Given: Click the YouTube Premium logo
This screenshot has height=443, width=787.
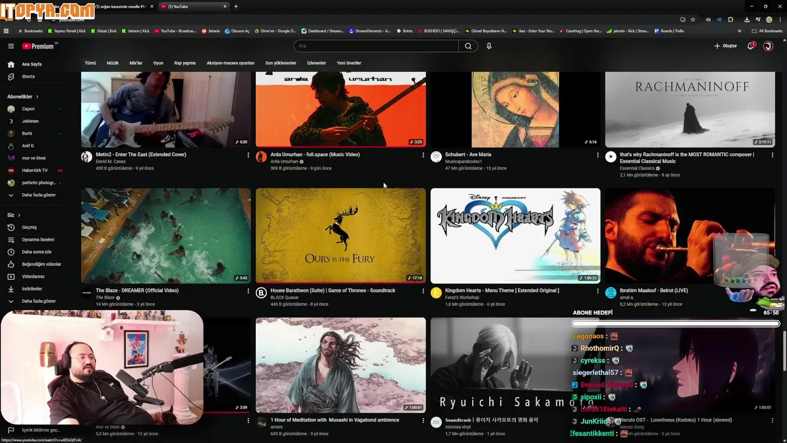Looking at the screenshot, I should click(x=39, y=46).
